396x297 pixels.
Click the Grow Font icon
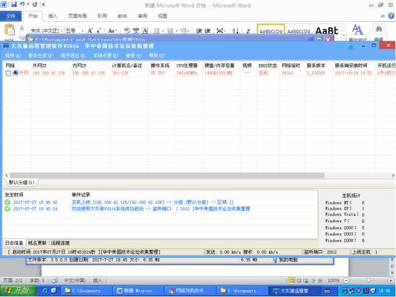pos(90,31)
